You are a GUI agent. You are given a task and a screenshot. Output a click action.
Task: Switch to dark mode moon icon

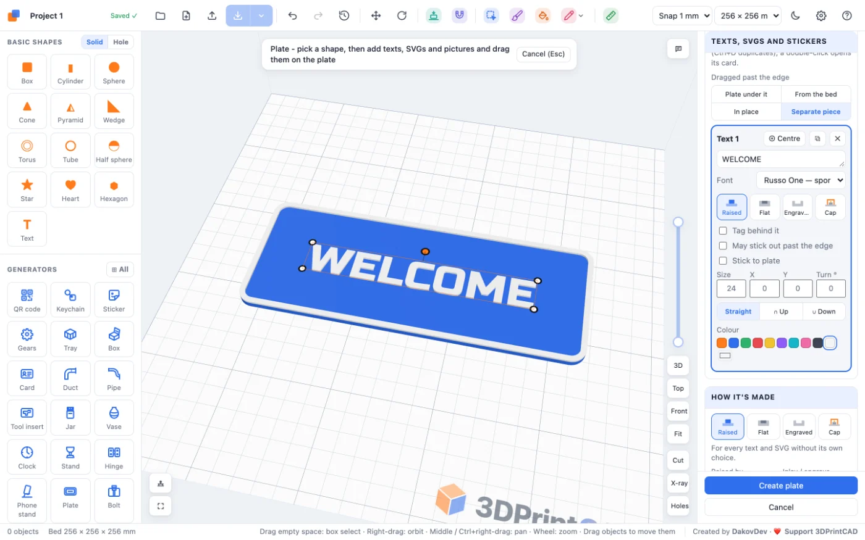coord(795,16)
